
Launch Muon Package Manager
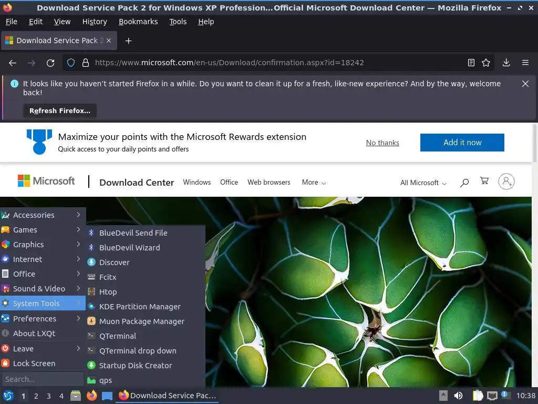tap(146, 321)
